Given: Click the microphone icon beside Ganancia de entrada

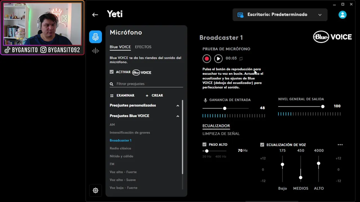Looking at the screenshot, I should tap(205, 100).
